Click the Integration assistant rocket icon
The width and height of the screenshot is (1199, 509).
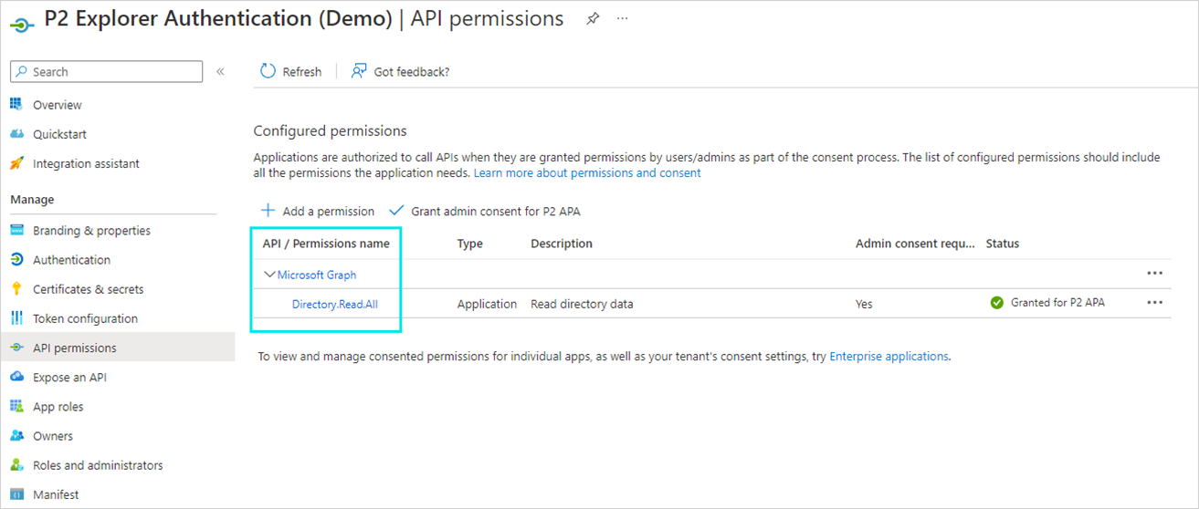coord(16,163)
